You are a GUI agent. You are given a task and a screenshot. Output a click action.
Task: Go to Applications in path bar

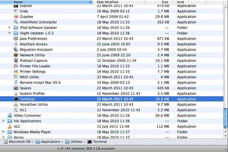(48, 142)
